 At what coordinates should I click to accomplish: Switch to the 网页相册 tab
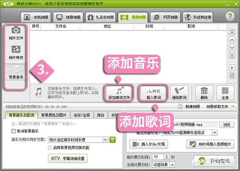click(x=165, y=17)
